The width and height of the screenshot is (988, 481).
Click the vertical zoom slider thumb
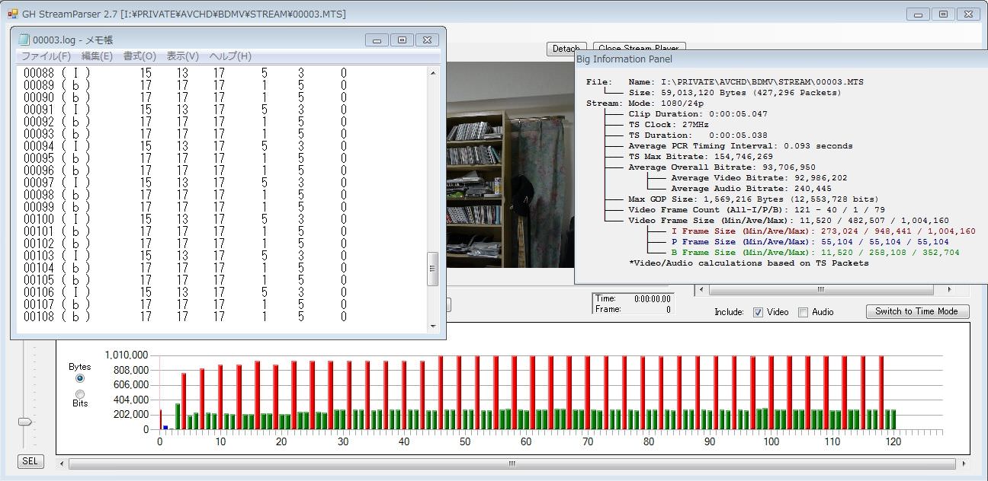26,422
